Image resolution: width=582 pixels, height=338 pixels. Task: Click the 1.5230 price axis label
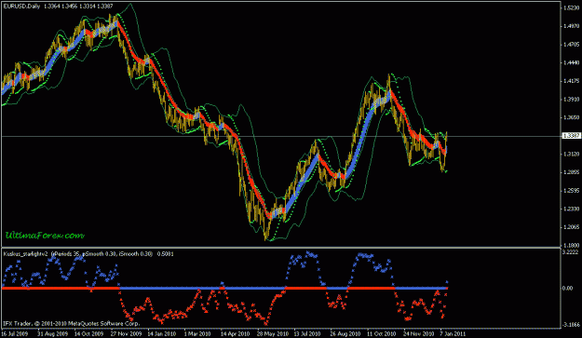(x=572, y=7)
